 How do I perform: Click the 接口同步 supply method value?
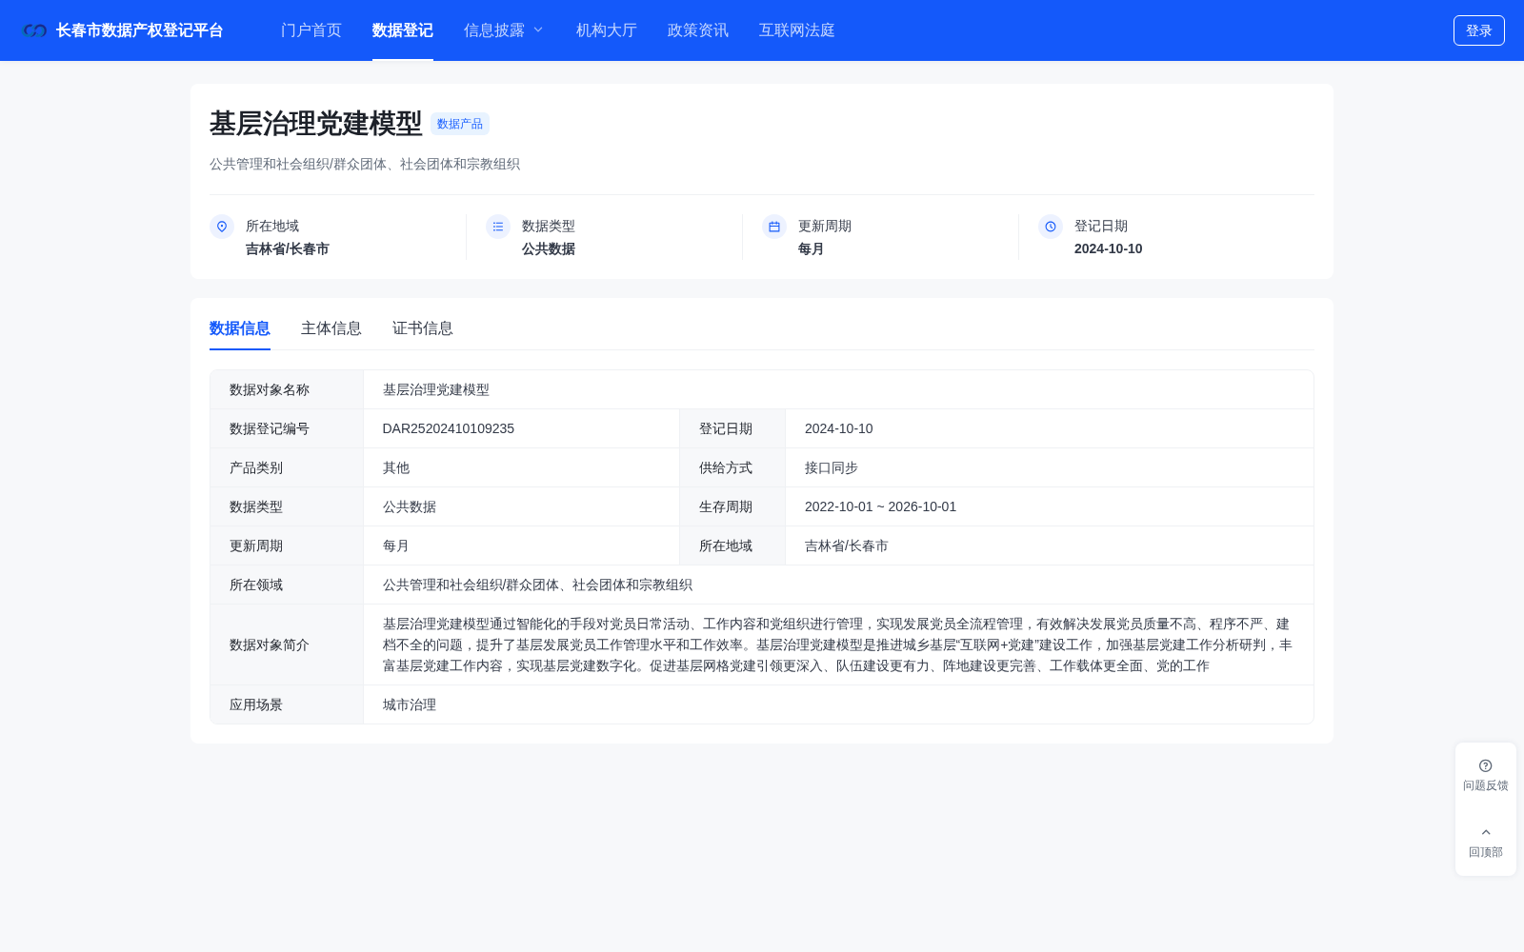832,467
